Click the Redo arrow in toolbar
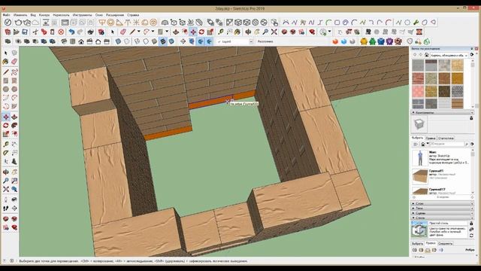The height and width of the screenshot is (271, 481). (x=80, y=32)
